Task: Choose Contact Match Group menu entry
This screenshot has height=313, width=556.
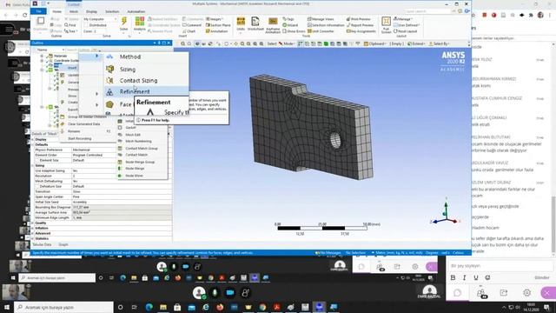Action: 142,149
